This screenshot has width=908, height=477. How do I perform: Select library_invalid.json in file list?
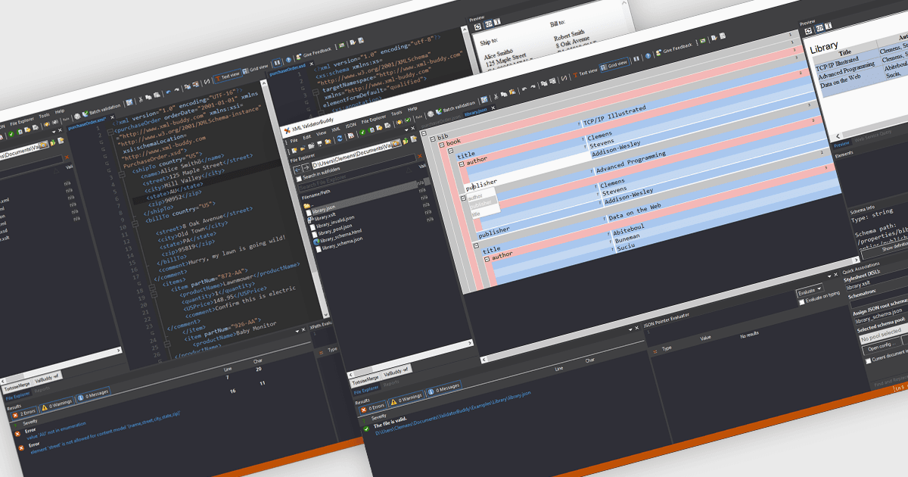click(x=335, y=223)
